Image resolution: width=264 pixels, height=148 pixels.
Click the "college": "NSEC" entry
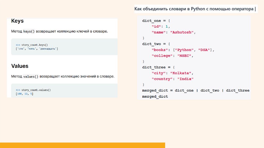172,56
